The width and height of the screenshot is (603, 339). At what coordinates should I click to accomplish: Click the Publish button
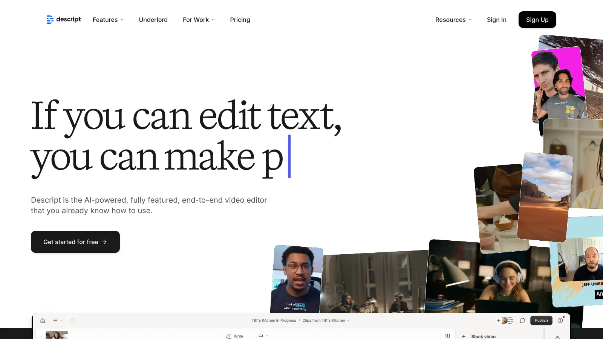[x=541, y=320]
